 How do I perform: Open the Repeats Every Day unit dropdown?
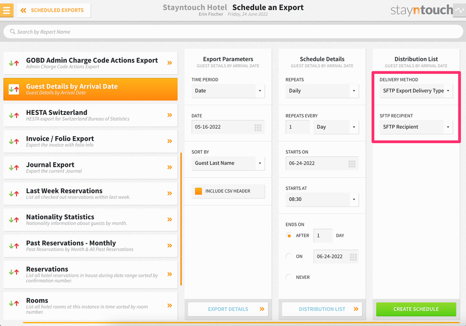coord(336,127)
